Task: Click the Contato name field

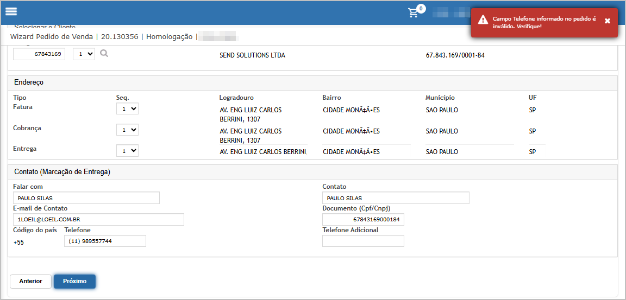Action: (x=396, y=198)
